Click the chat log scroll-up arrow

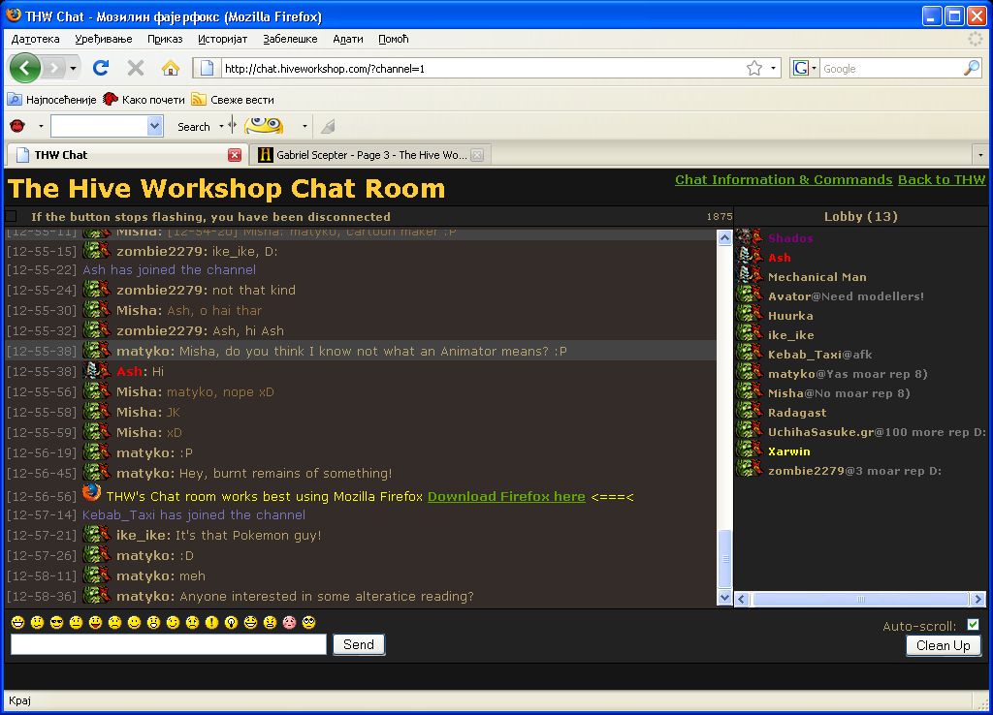point(725,238)
